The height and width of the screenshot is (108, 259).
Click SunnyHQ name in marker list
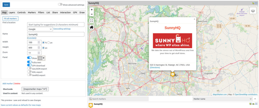click(98, 104)
